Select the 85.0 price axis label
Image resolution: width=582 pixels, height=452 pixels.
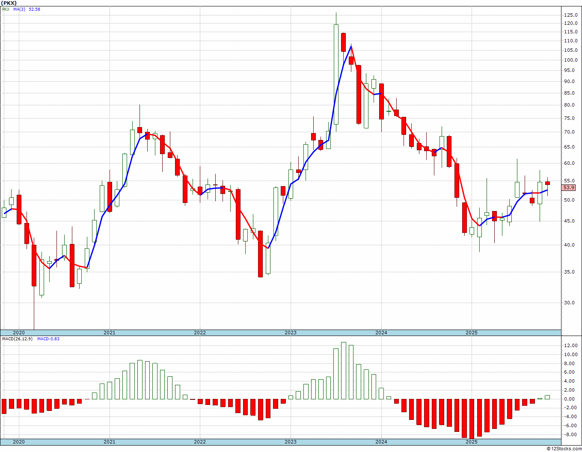pyautogui.click(x=569, y=93)
